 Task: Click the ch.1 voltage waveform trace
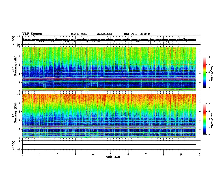[109, 40]
